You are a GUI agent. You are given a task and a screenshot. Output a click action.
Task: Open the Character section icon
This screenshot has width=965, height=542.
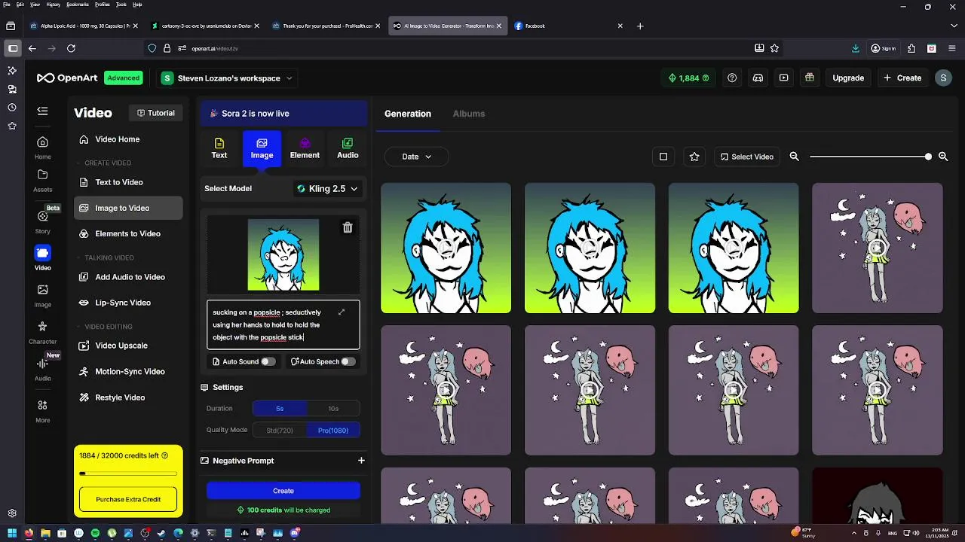tap(42, 332)
